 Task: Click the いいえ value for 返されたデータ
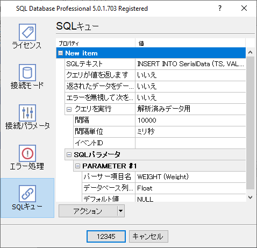click(190, 87)
